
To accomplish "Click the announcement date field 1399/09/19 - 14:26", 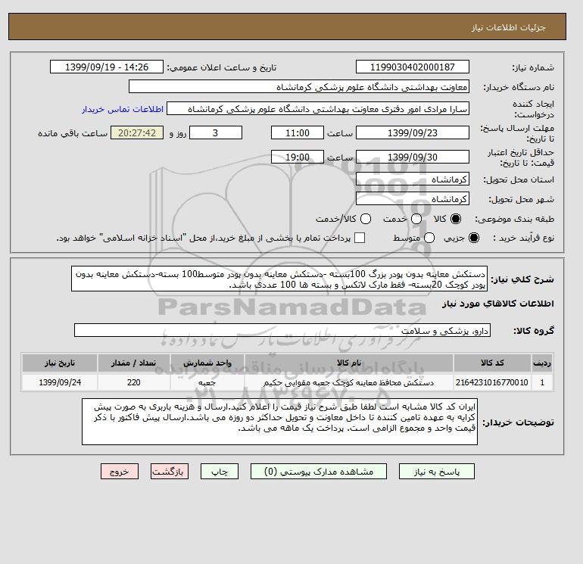I will 107,67.
